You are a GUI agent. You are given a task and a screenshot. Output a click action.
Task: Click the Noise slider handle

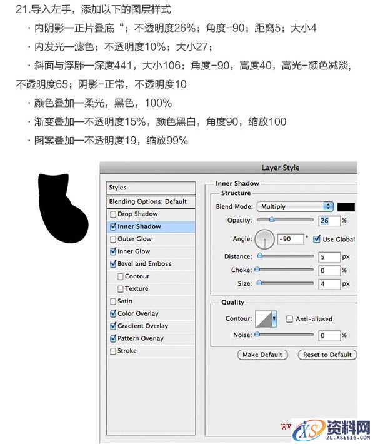[x=257, y=335]
